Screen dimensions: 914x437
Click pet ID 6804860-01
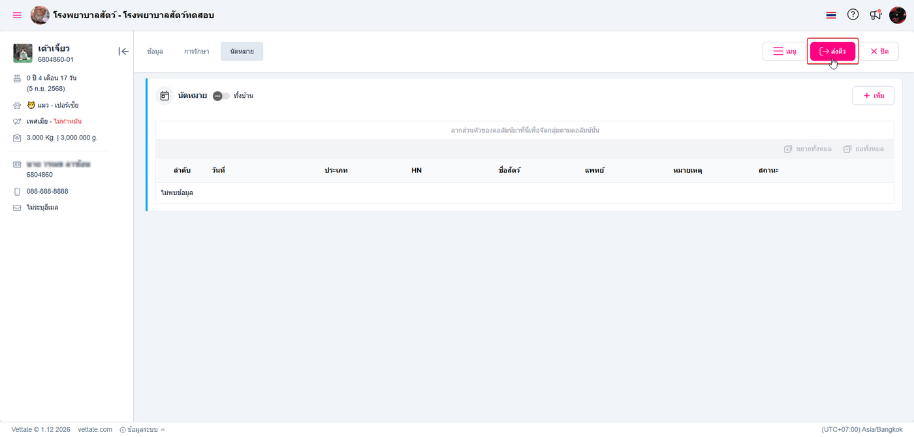pos(55,59)
